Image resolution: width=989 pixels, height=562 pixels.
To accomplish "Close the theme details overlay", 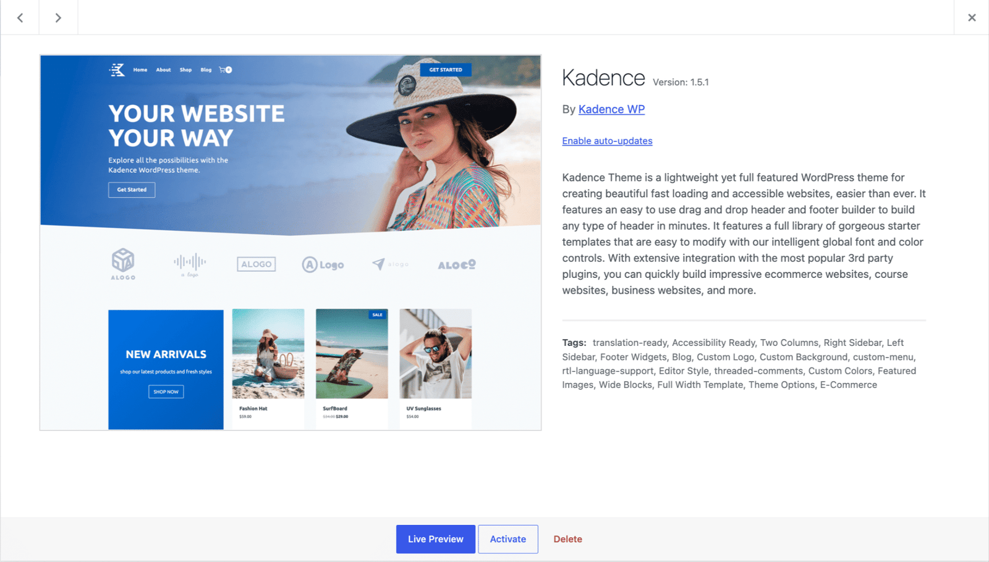I will pos(972,17).
